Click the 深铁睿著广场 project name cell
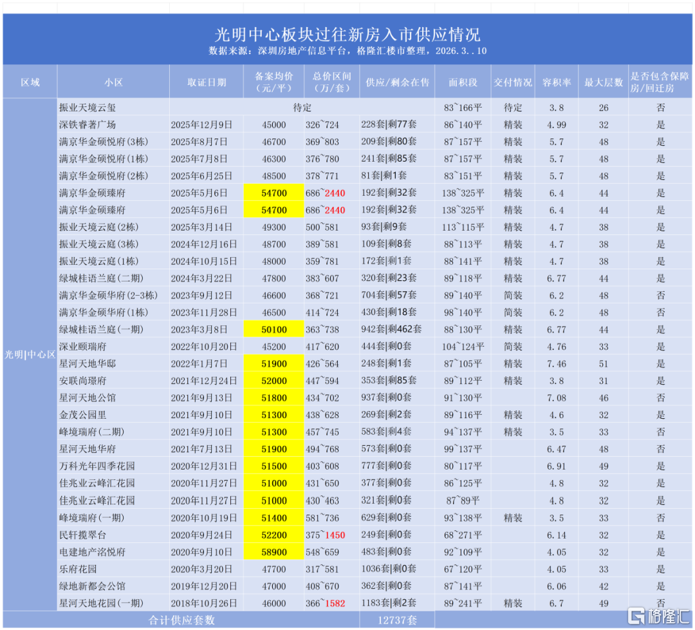The image size is (695, 630). pyautogui.click(x=88, y=125)
